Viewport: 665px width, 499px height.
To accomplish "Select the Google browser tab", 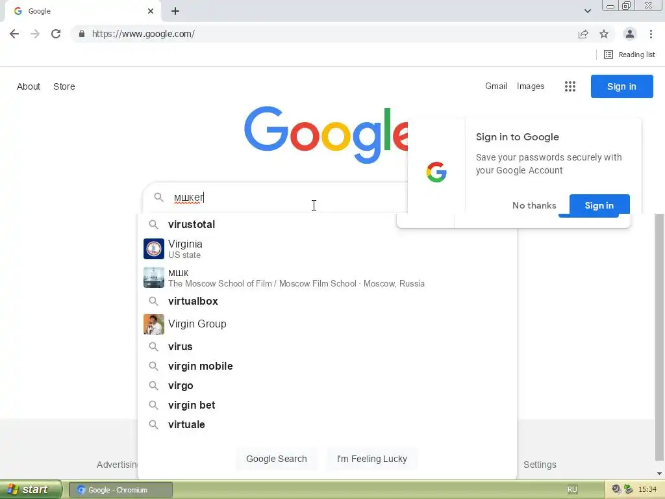I will (82, 12).
